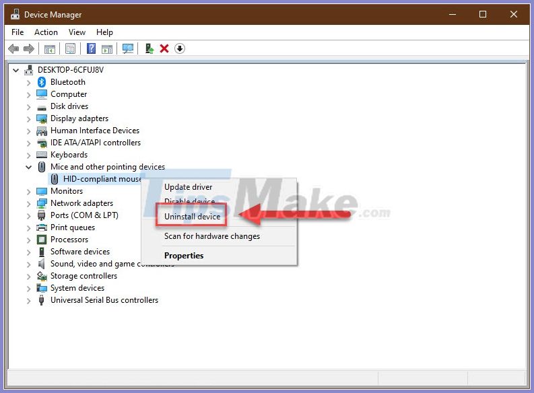Viewport: 534px width, 393px height.
Task: Click the Display adapters category icon
Action: tap(42, 118)
